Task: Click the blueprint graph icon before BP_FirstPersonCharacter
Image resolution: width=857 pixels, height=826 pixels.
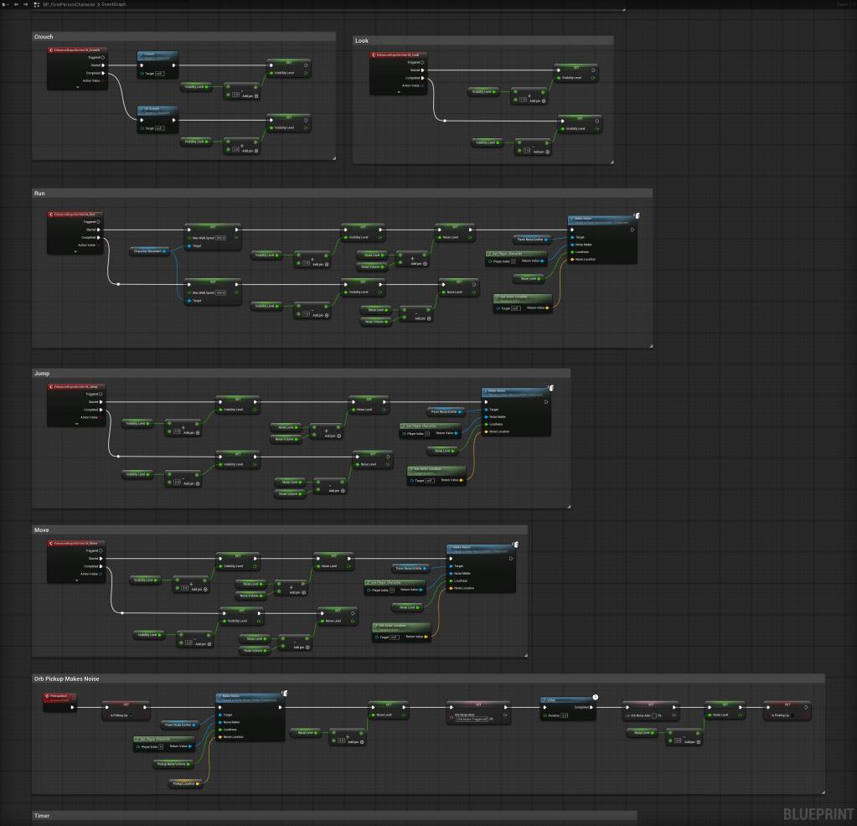Action: click(36, 4)
